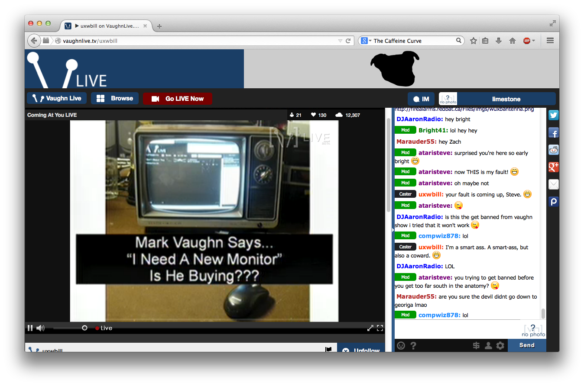Open chat settings gear icon
Image resolution: width=584 pixels, height=386 pixels.
point(500,345)
